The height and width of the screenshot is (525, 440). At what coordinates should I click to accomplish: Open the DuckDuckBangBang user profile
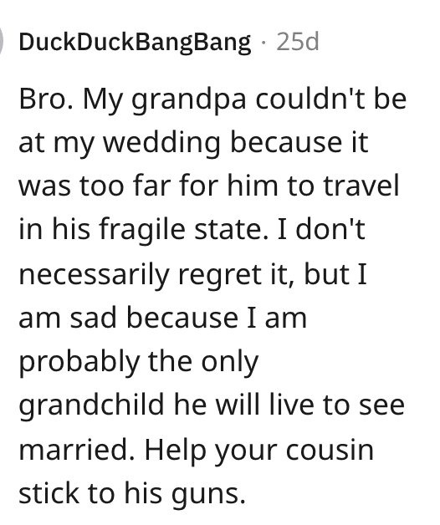tap(135, 43)
